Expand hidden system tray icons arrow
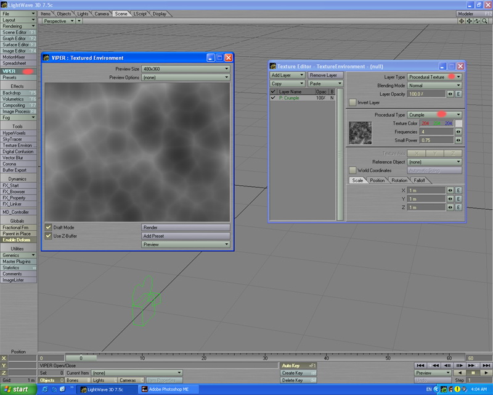The width and height of the screenshot is (493, 395). tap(436, 389)
